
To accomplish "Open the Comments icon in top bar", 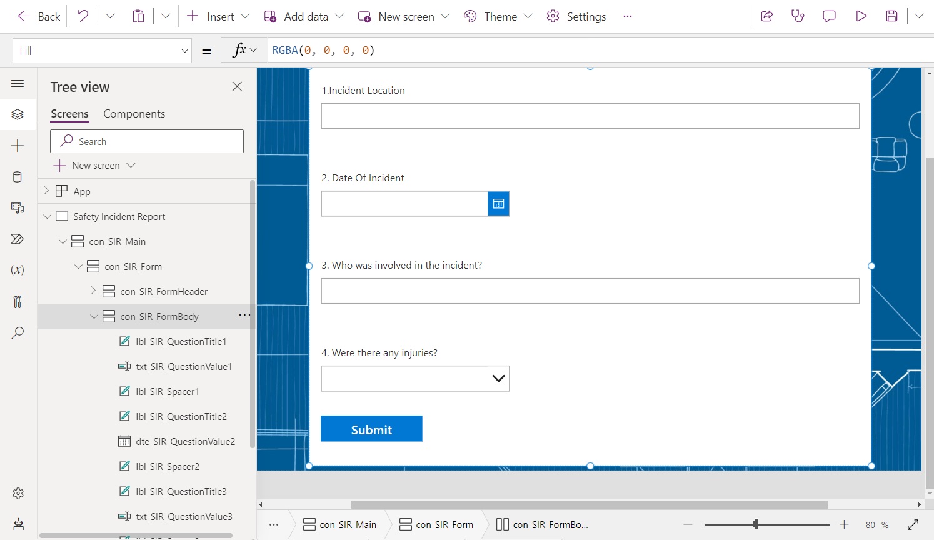I will click(x=828, y=16).
